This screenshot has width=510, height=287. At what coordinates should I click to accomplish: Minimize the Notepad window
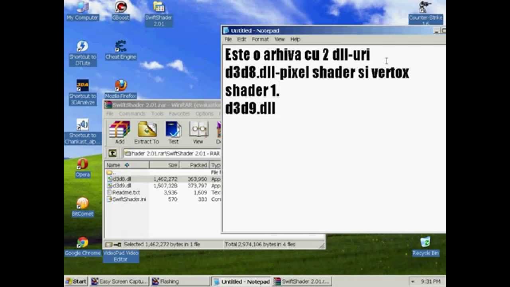click(437, 31)
